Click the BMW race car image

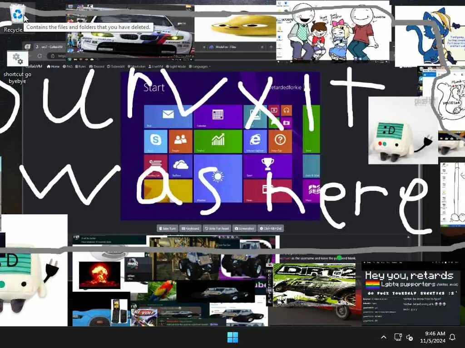[x=130, y=33]
